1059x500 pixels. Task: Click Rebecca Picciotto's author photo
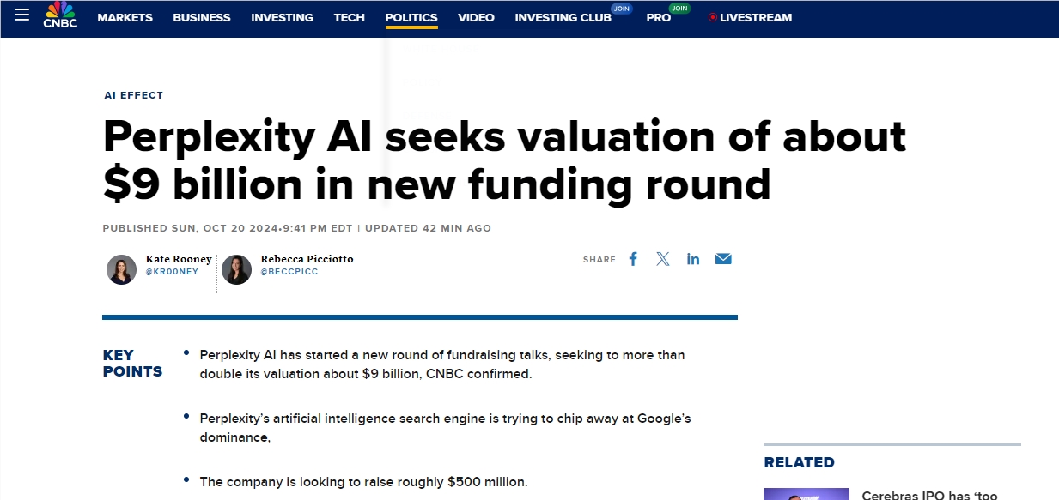[236, 269]
